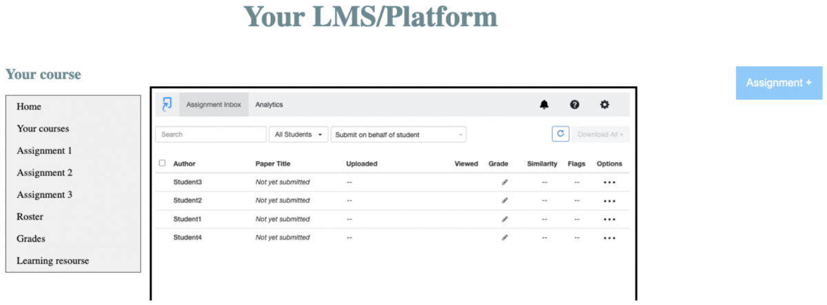Click the grade pencil for Student3

pos(504,182)
